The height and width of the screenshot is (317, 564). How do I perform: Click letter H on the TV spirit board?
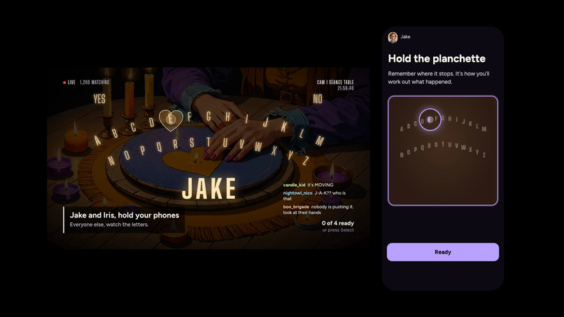[227, 117]
